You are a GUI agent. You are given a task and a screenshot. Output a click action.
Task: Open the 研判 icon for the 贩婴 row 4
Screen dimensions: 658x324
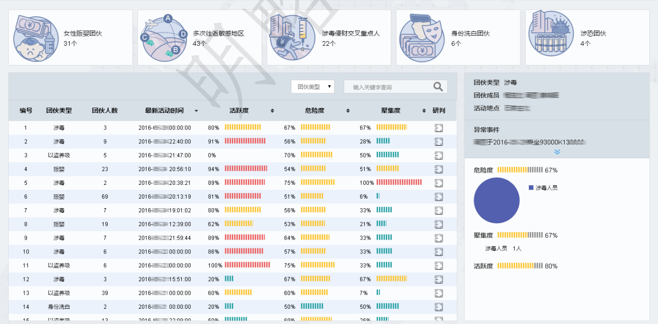pos(438,169)
